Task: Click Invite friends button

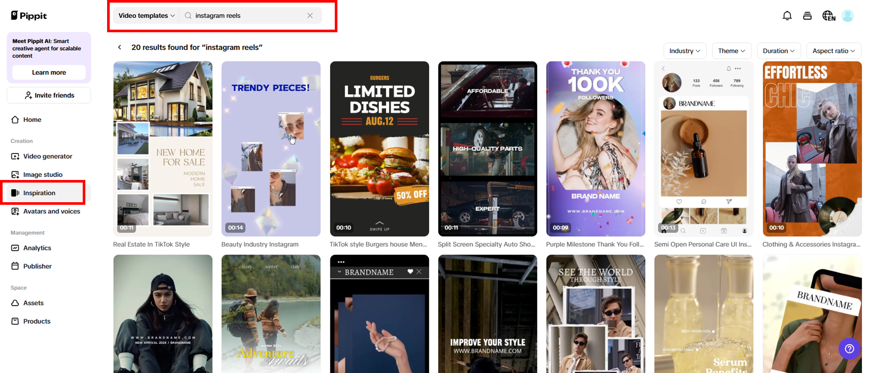Action: (49, 95)
